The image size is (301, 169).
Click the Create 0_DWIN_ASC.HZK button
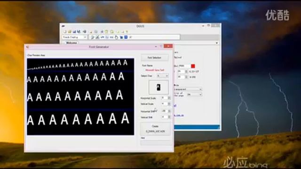click(x=155, y=129)
